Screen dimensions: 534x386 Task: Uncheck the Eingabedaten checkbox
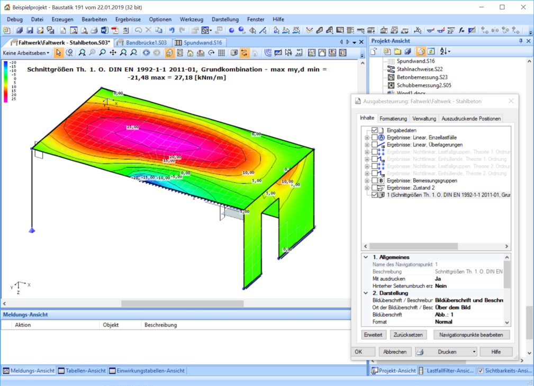[375, 130]
